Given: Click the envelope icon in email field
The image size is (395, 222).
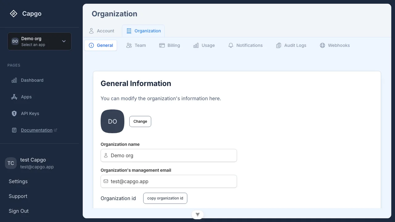Looking at the screenshot, I should click(x=106, y=181).
